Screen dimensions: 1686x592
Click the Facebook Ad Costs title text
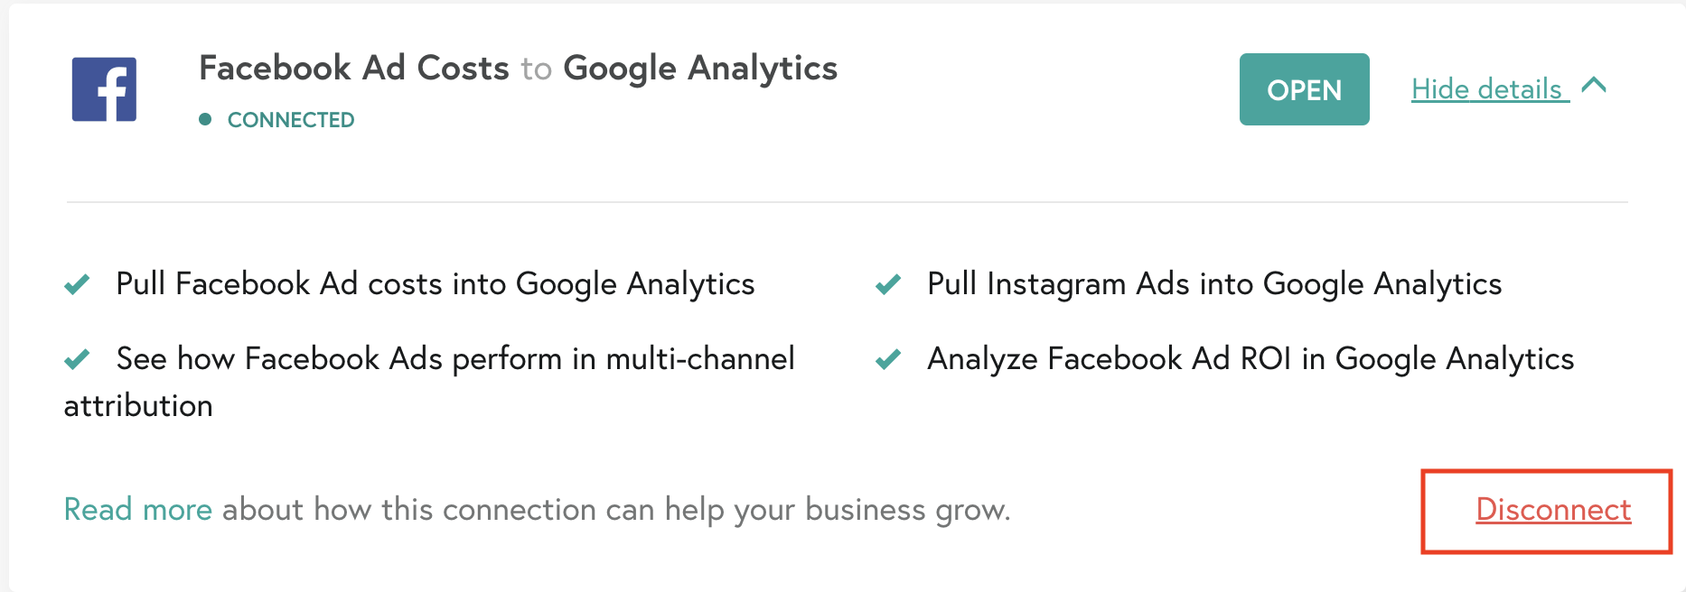click(x=354, y=69)
